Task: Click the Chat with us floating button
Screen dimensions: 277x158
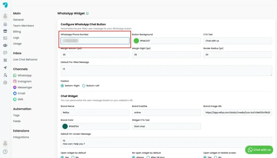Action: point(259,150)
